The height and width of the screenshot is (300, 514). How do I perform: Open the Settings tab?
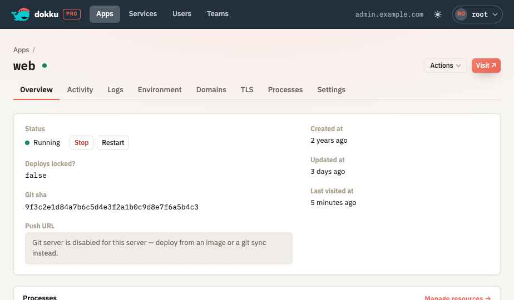pos(331,90)
